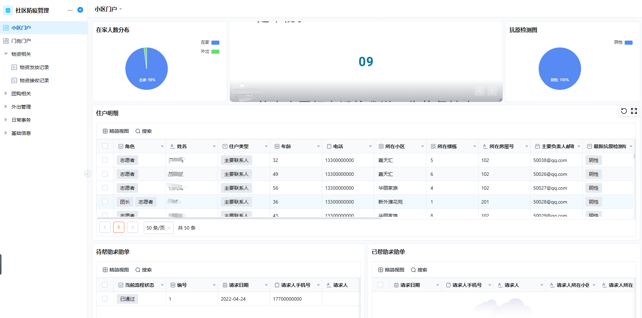Open the more options dots beside 社区防疫管理
642x318 pixels.
[70, 10]
